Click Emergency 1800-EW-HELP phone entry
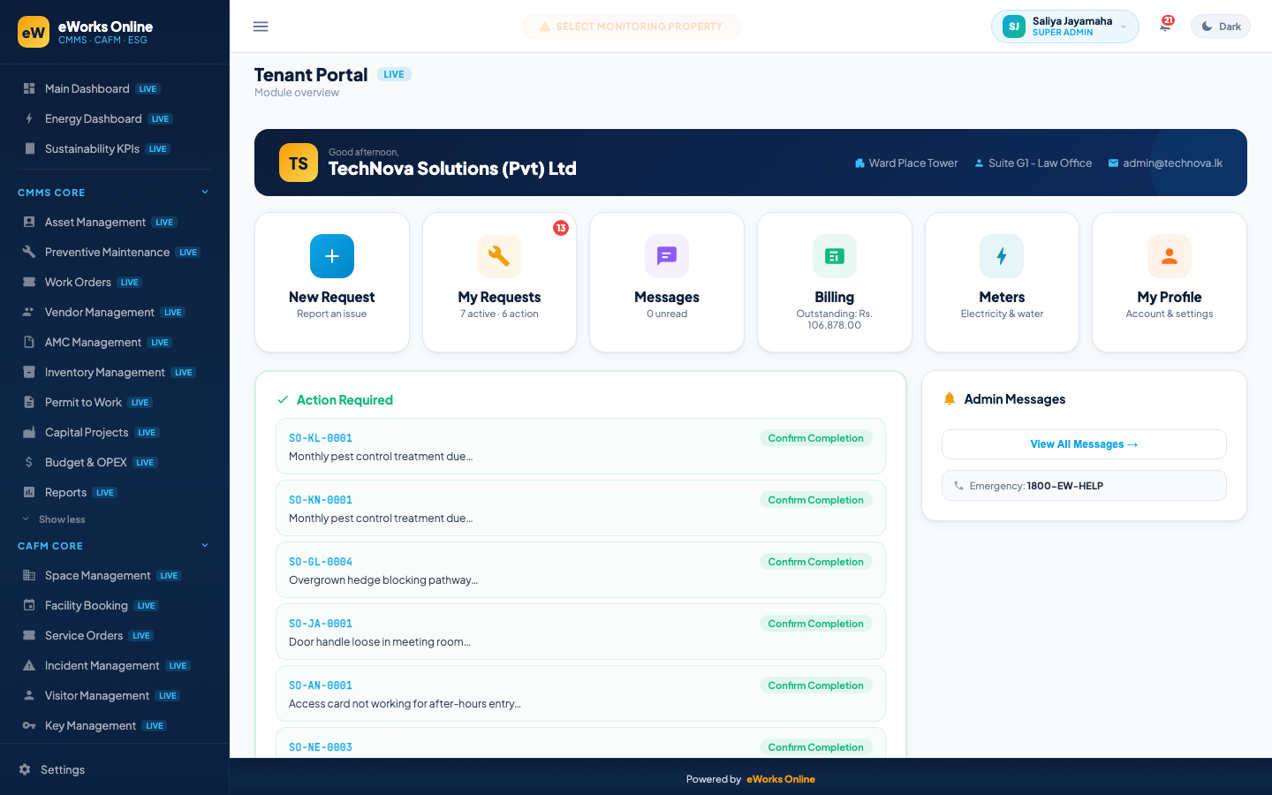Viewport: 1272px width, 795px height. pos(1084,485)
